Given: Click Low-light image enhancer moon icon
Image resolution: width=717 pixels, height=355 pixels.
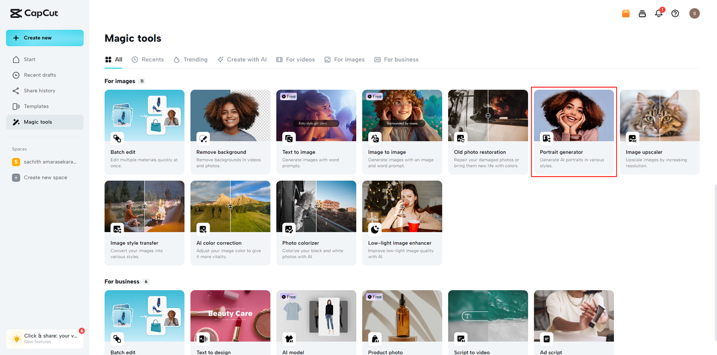Looking at the screenshot, I should point(375,229).
